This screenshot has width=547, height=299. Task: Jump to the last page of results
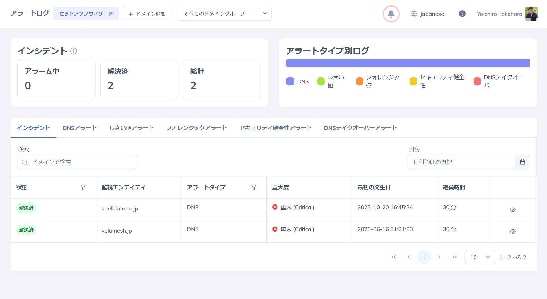454,257
